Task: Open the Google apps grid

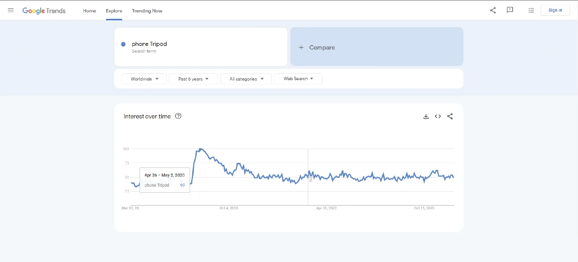Action: [531, 11]
